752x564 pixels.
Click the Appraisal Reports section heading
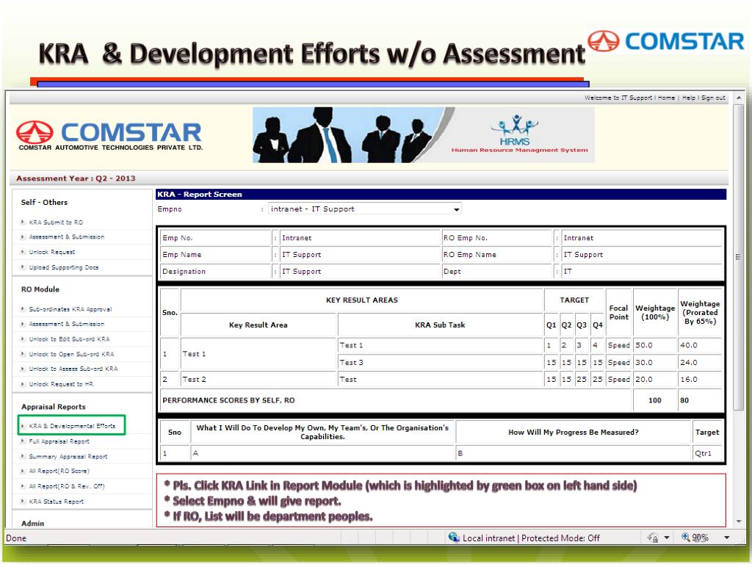click(x=53, y=407)
